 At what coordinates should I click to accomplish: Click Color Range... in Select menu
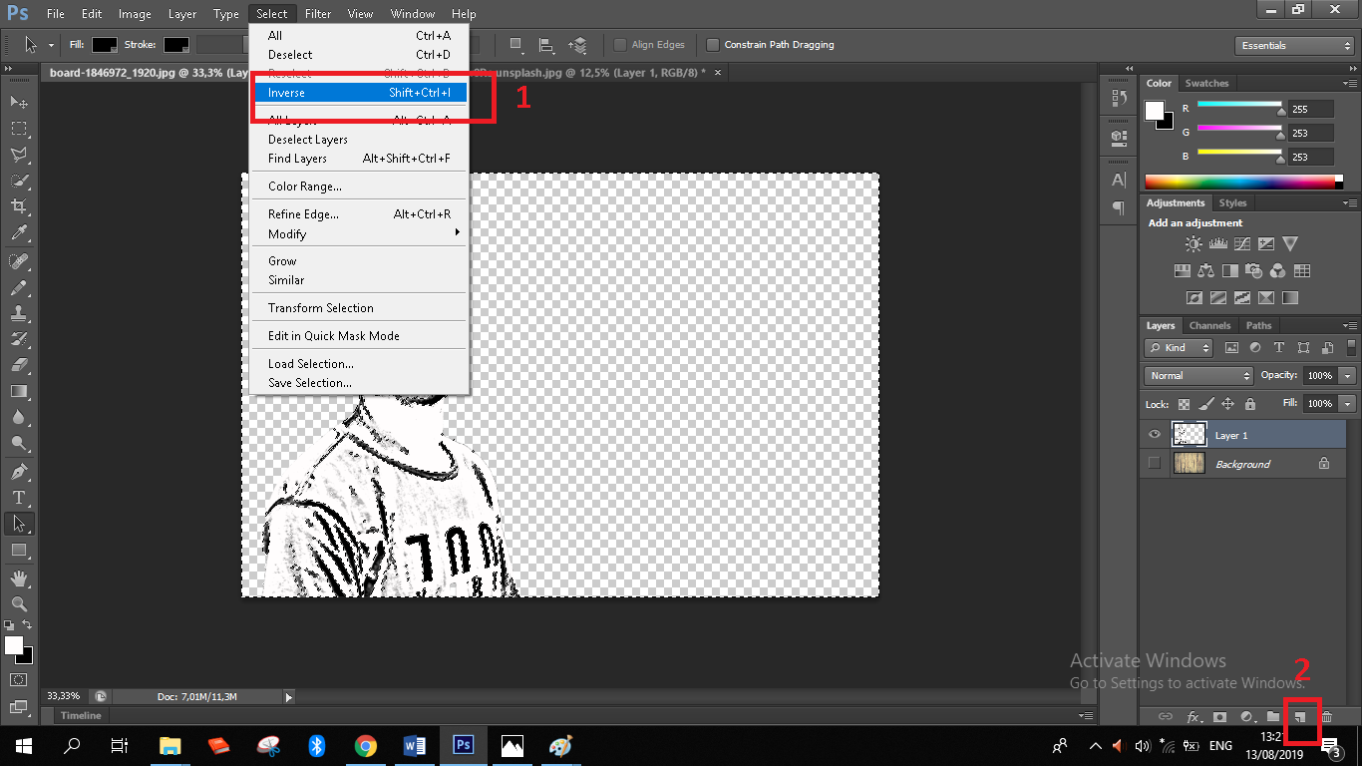305,187
